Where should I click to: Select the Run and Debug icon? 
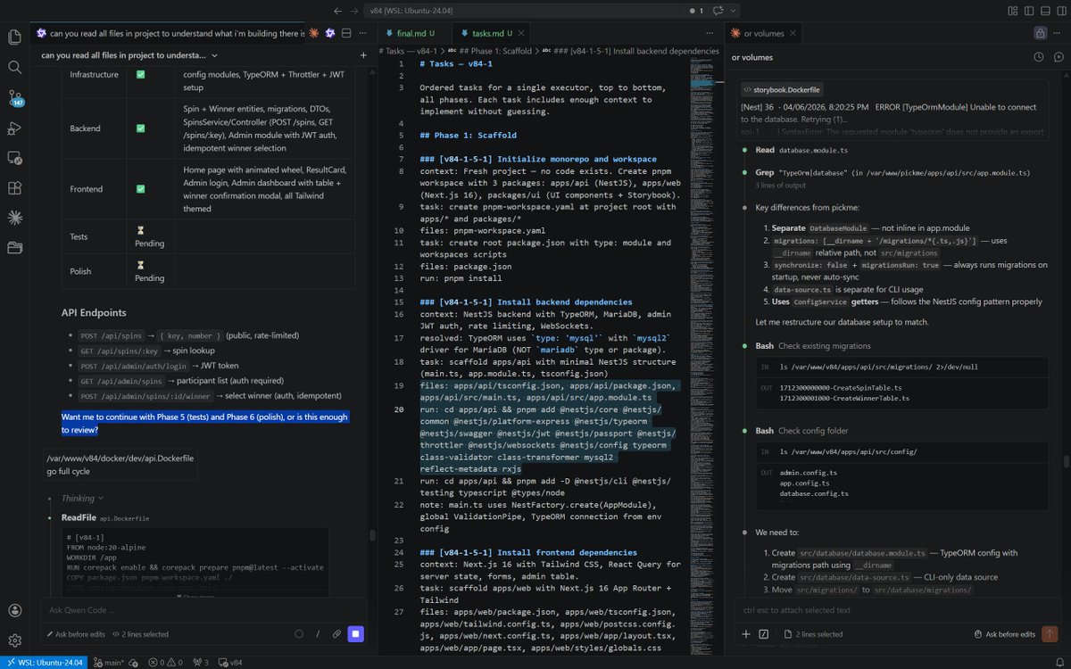13,126
